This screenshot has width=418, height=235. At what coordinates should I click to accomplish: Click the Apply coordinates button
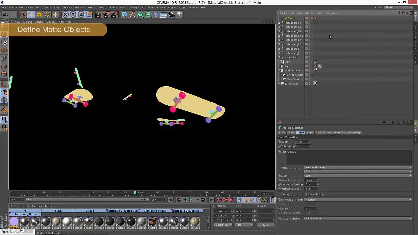(265, 225)
